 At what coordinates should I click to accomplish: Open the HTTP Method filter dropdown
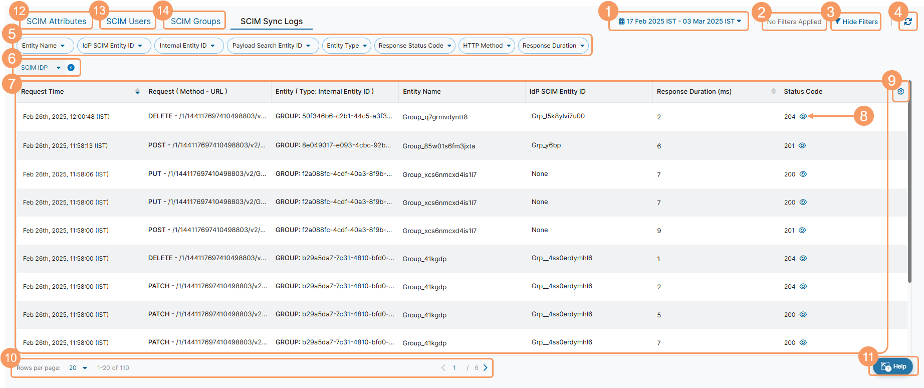487,46
